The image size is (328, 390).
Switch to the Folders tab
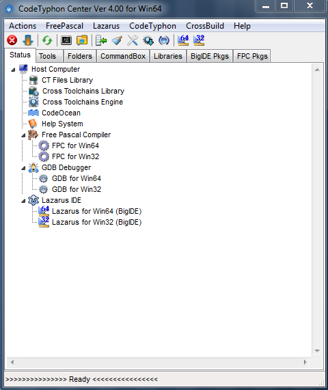(80, 56)
